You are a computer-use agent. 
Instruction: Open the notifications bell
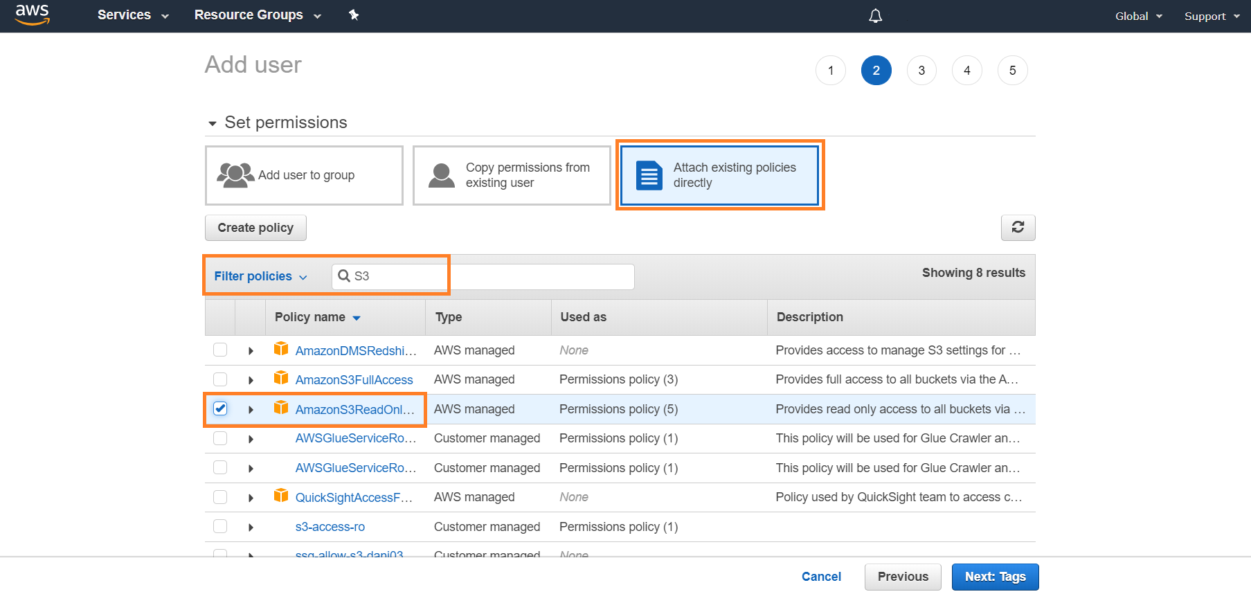[x=875, y=16]
